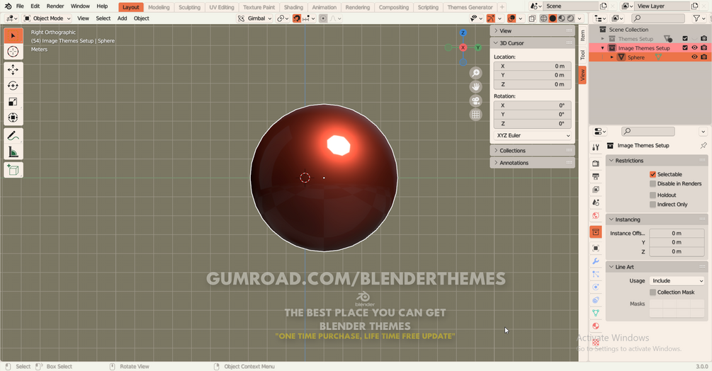Select the Select Box tool
This screenshot has width=712, height=371.
point(13,36)
